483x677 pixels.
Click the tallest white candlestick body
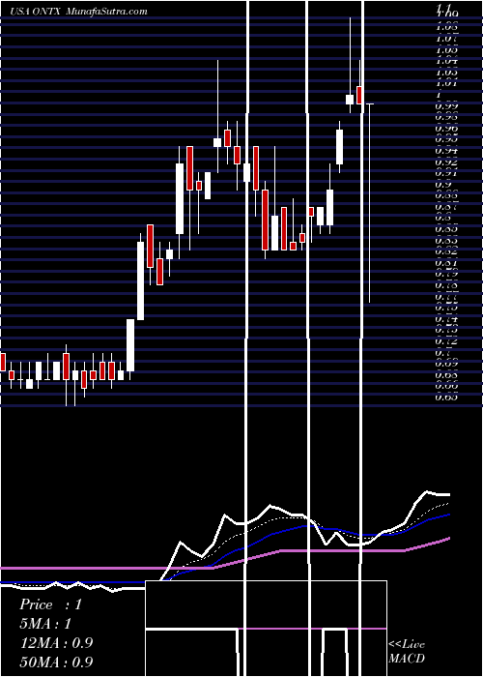click(x=141, y=280)
